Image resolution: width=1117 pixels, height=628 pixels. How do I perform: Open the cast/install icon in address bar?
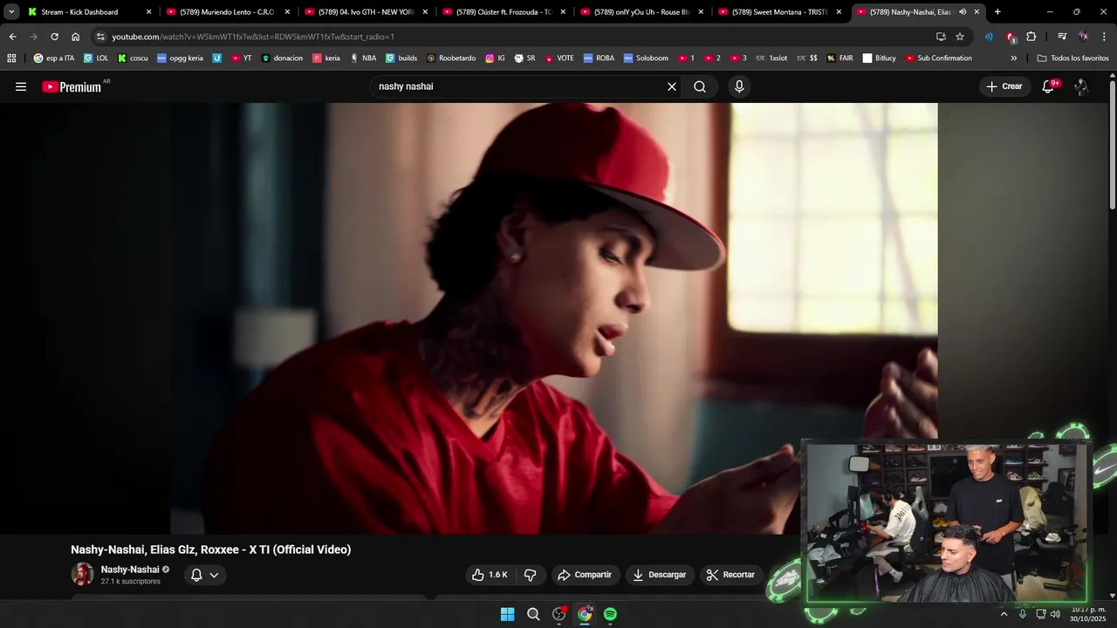point(941,37)
